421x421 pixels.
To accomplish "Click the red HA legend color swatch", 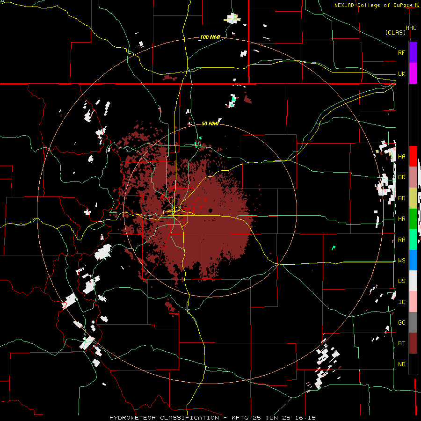I will click(x=413, y=156).
